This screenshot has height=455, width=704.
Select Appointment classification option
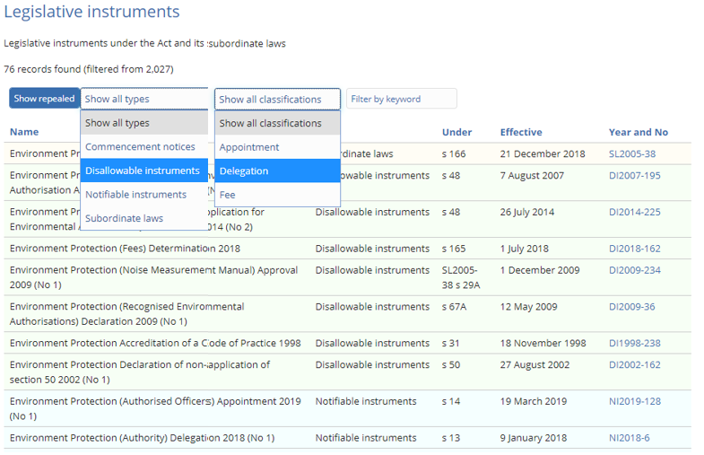click(277, 147)
